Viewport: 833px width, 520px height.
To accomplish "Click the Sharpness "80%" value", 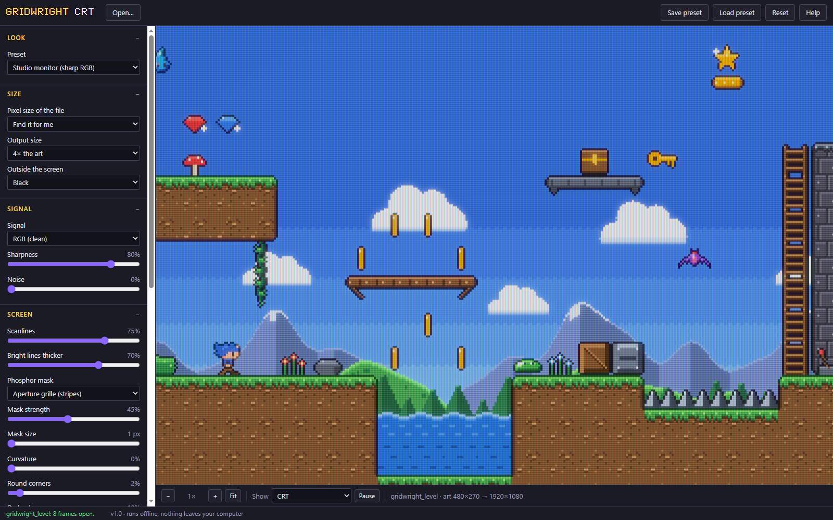I will [133, 255].
